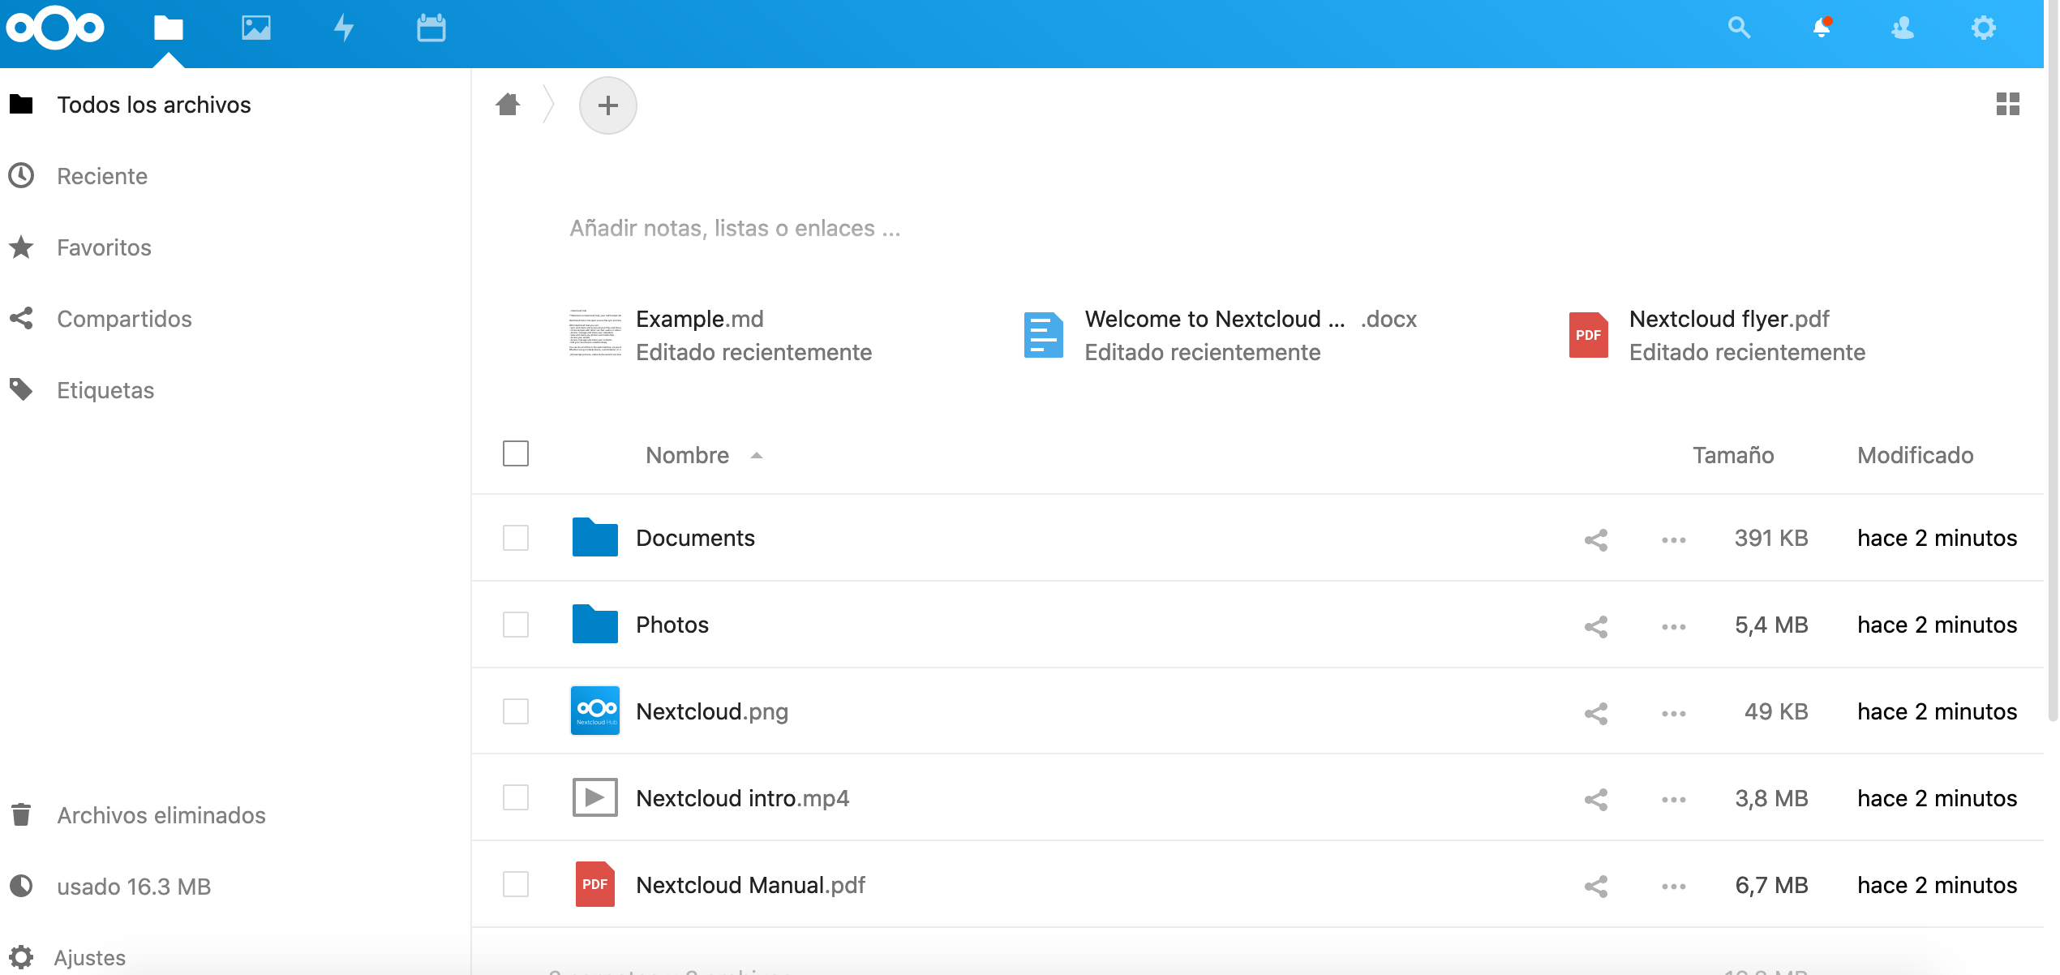Open the notifications bell icon

(x=1822, y=28)
